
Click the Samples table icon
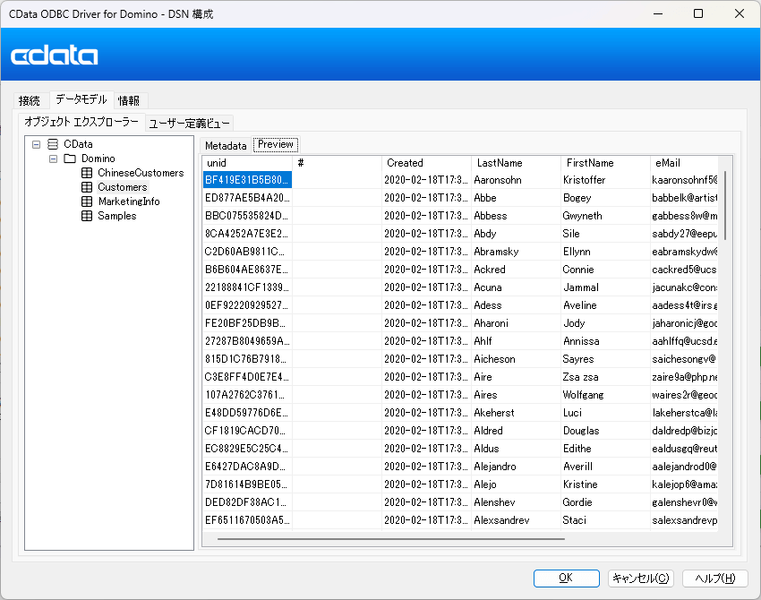(x=87, y=216)
